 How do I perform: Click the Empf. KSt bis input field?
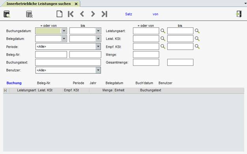pyautogui.click(x=180, y=47)
